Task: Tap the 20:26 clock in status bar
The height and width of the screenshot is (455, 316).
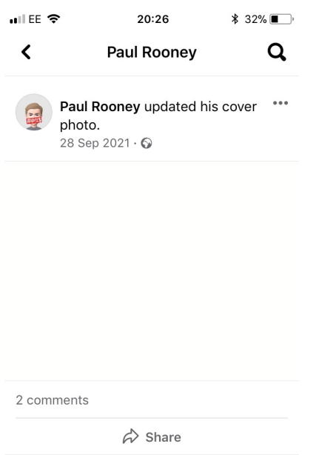Action: click(x=153, y=19)
